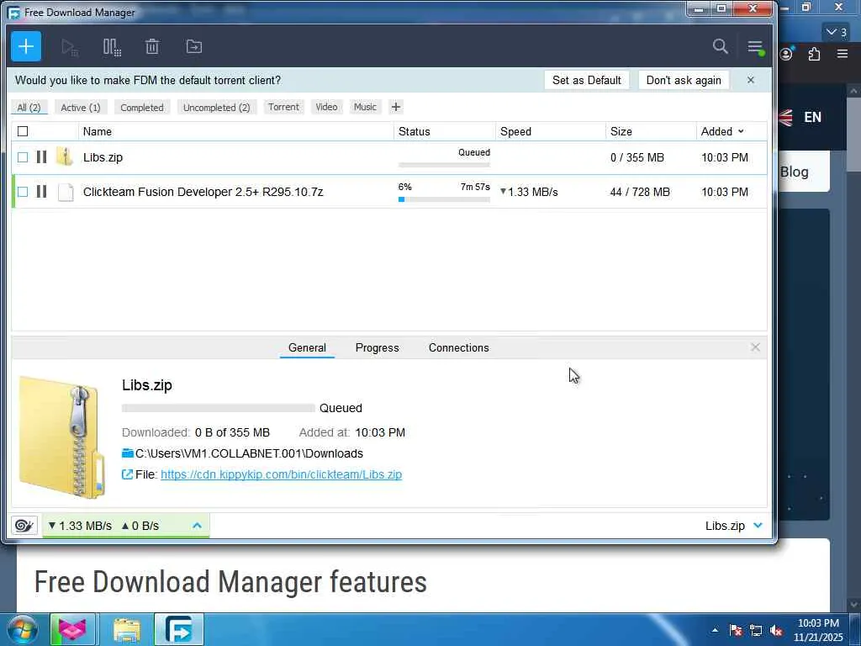This screenshot has width=861, height=646.
Task: Show Completed downloads filter
Action: (141, 107)
